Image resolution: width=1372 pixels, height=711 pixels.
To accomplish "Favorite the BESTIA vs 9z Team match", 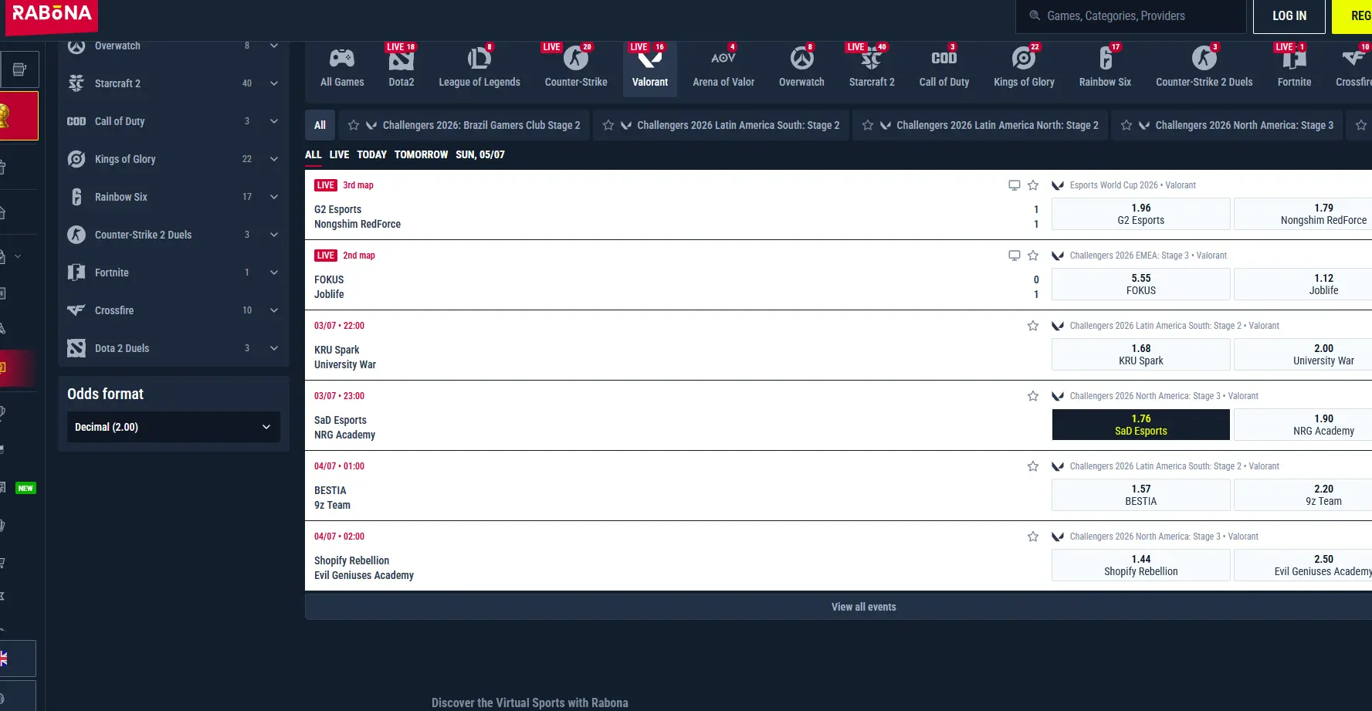I will coord(1033,466).
